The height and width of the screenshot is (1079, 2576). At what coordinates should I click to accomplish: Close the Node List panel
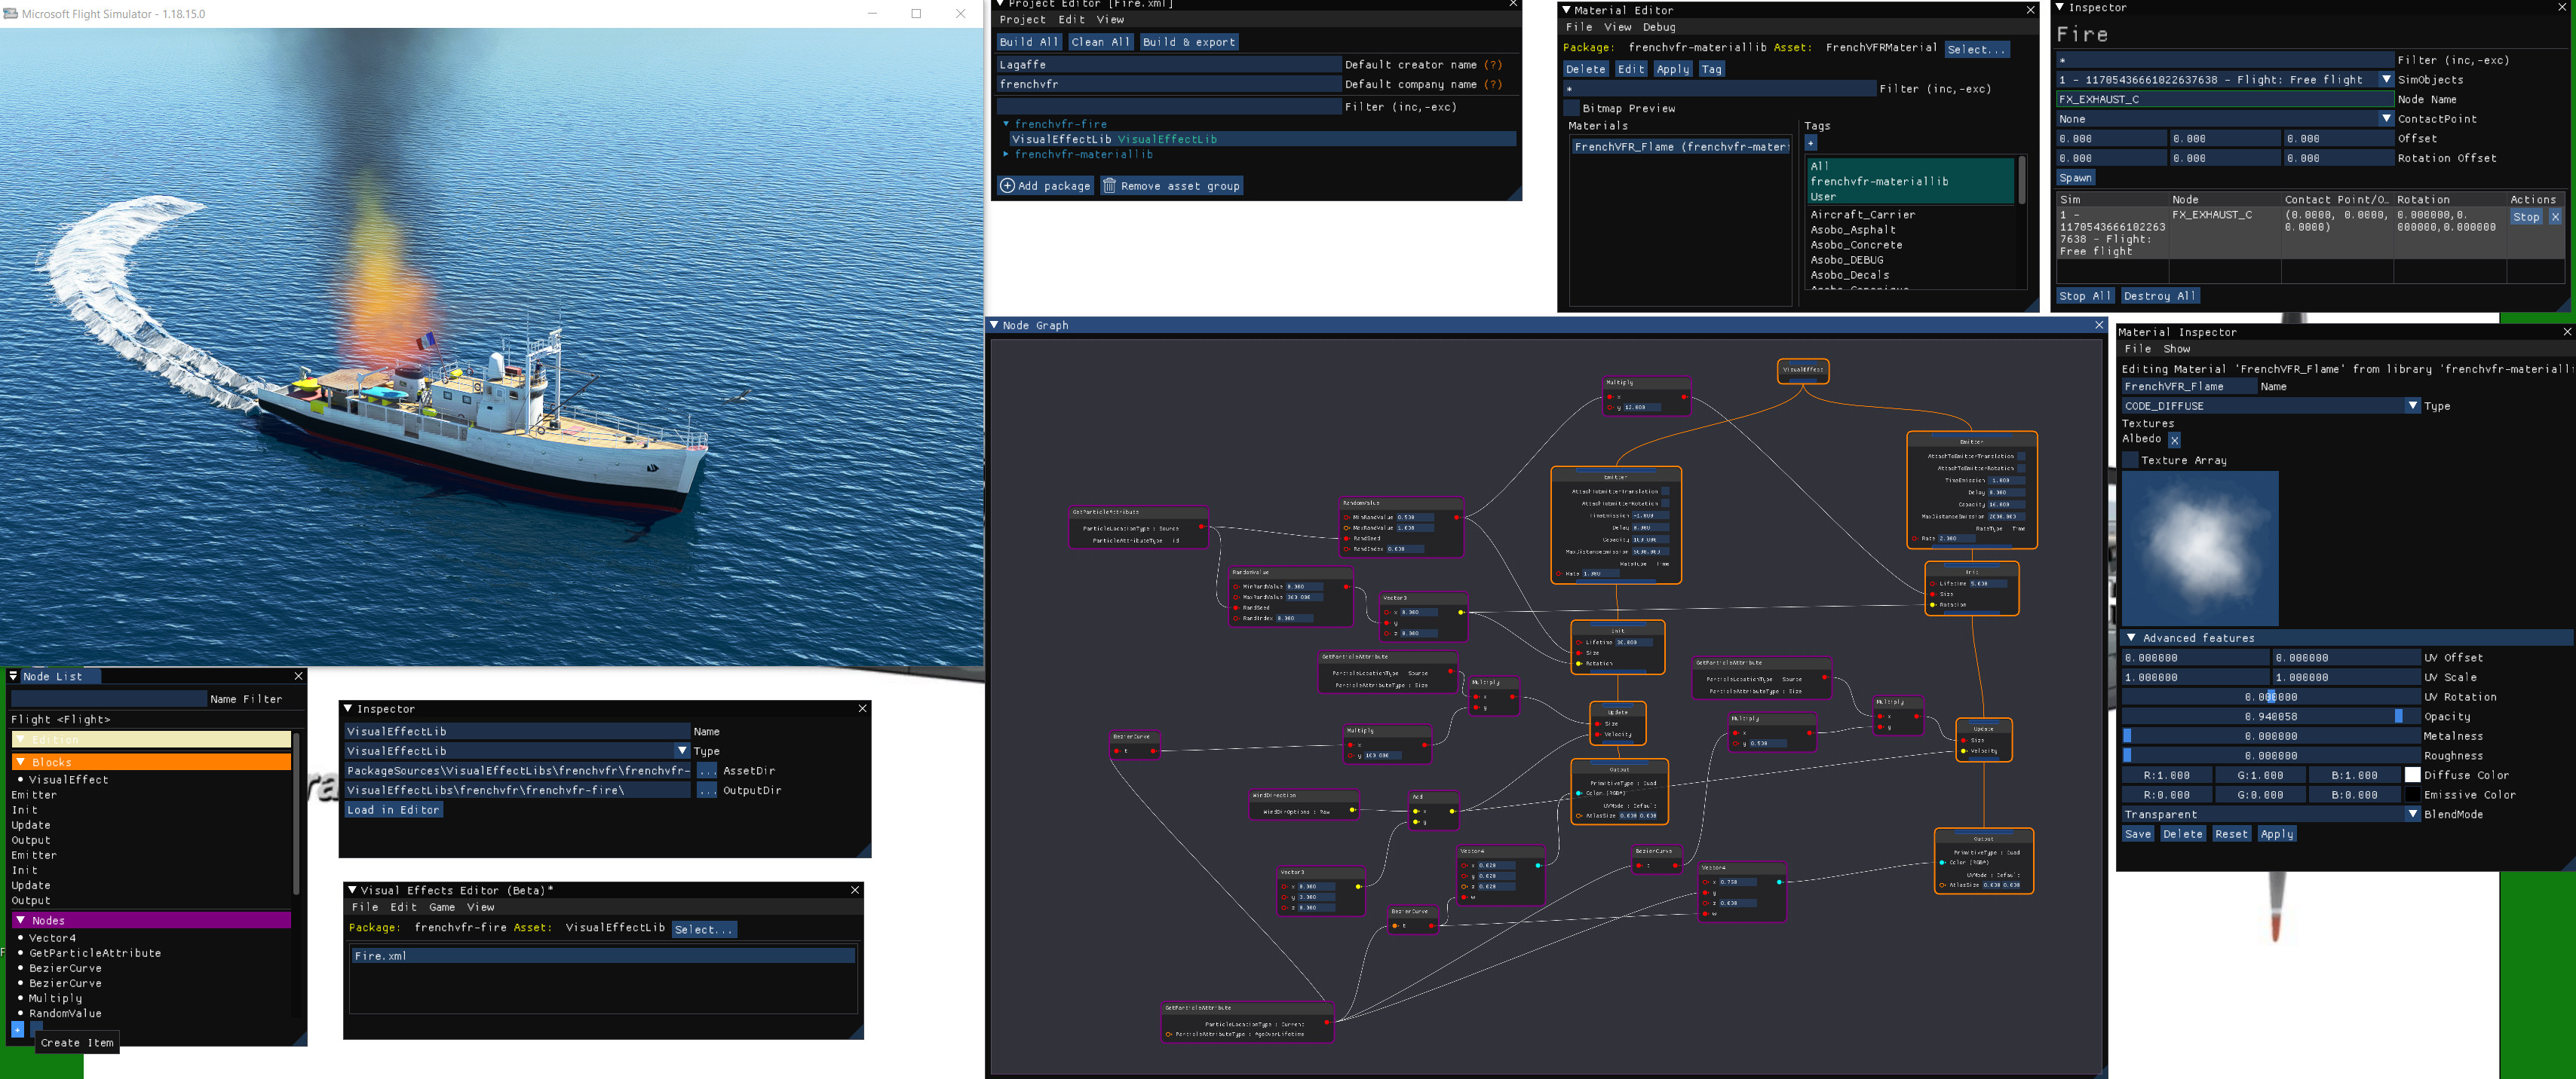click(x=298, y=677)
